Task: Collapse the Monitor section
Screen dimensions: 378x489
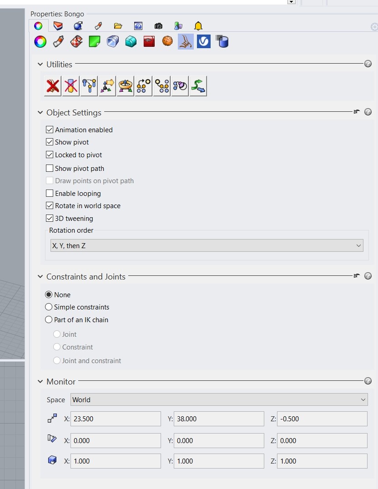Action: click(x=40, y=381)
